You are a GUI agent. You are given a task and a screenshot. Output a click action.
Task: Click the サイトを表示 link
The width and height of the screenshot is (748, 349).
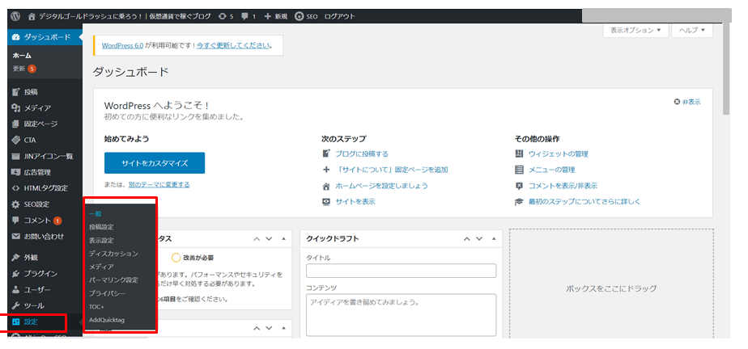coord(355,201)
